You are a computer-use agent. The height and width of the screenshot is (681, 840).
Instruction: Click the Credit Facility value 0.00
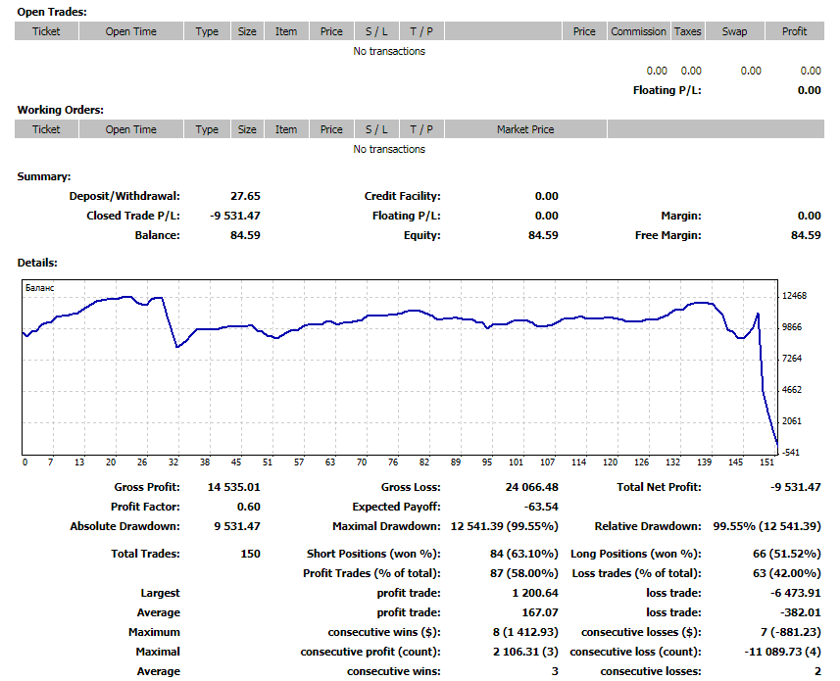pos(546,197)
